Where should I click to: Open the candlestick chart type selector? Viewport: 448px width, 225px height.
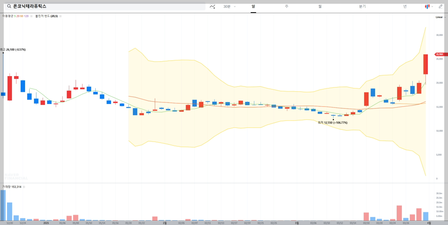tap(429, 7)
